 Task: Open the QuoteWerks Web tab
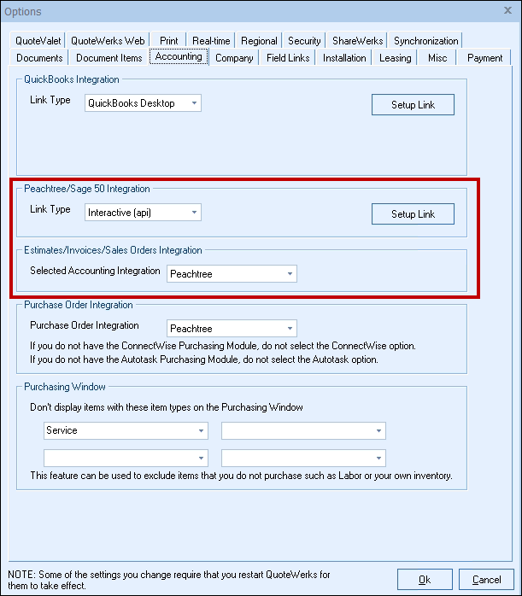(x=108, y=40)
